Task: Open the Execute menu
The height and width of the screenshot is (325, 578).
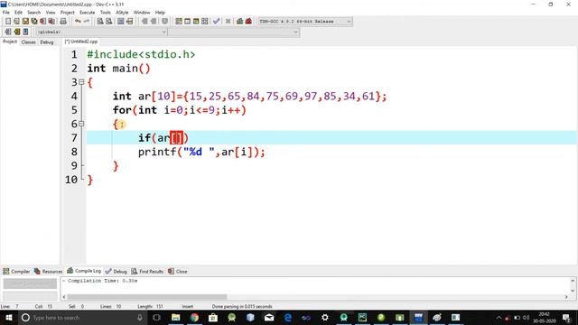Action: [87, 12]
